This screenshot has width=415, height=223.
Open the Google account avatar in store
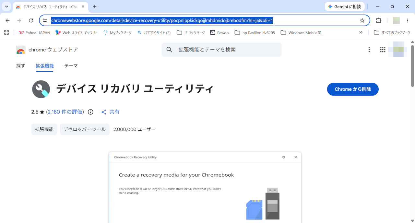(x=398, y=50)
